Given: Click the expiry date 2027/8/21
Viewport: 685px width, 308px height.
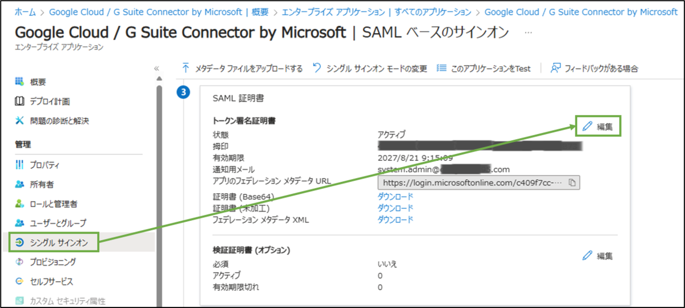Looking at the screenshot, I should click(416, 158).
